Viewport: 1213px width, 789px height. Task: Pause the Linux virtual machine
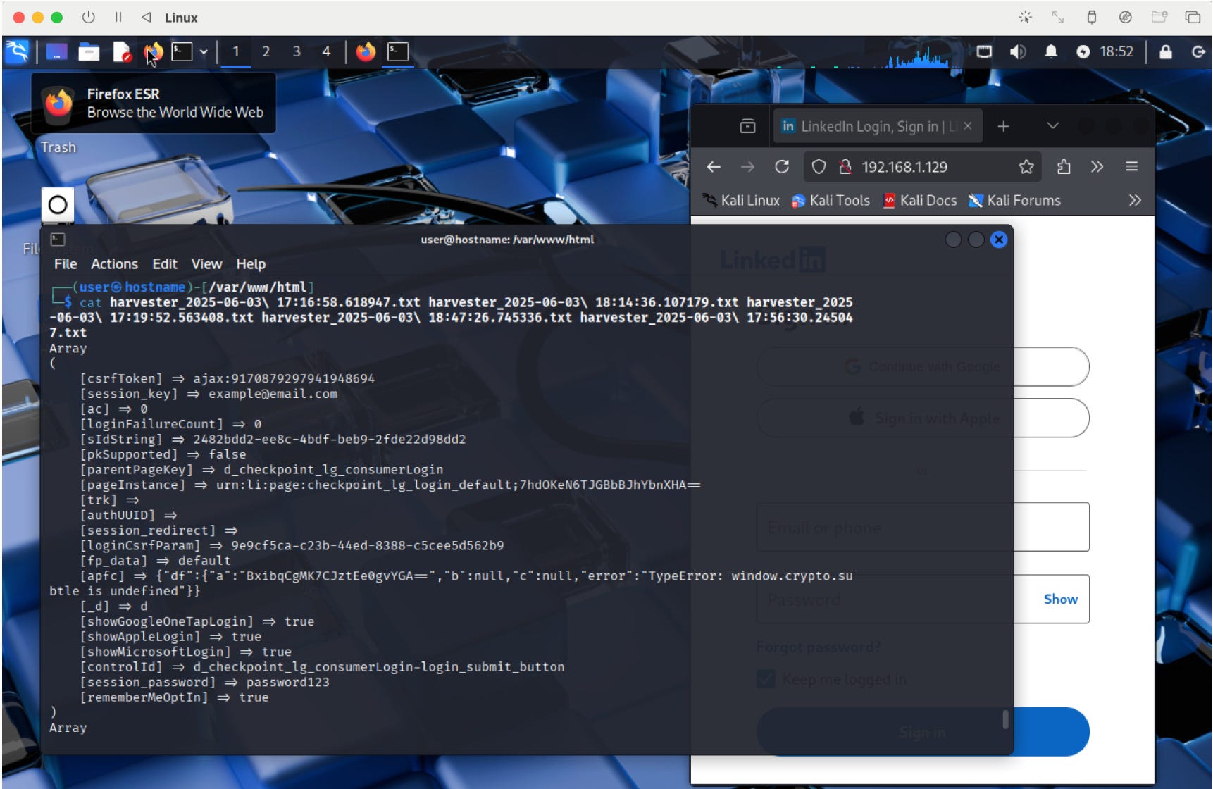pyautogui.click(x=118, y=17)
